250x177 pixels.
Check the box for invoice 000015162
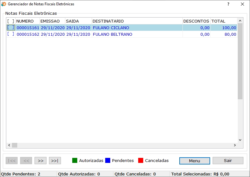(11, 34)
